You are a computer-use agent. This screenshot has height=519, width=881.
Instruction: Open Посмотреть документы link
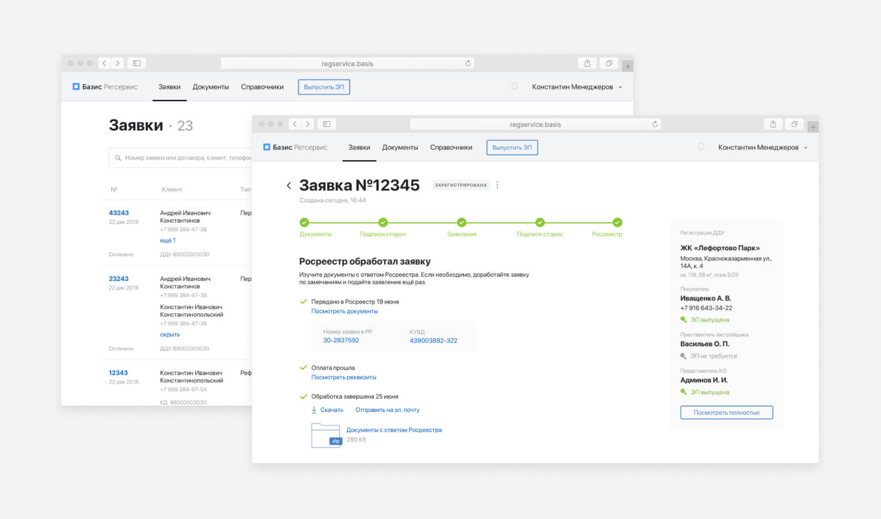[x=344, y=311]
